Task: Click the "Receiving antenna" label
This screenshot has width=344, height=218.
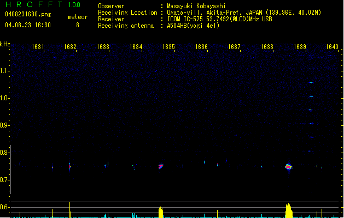Action: (126, 26)
